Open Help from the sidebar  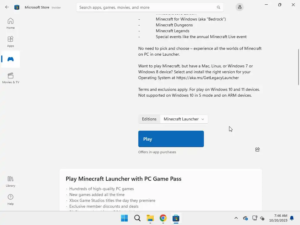point(11,200)
